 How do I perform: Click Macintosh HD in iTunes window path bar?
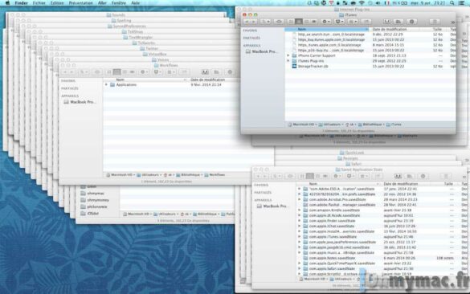(x=301, y=125)
